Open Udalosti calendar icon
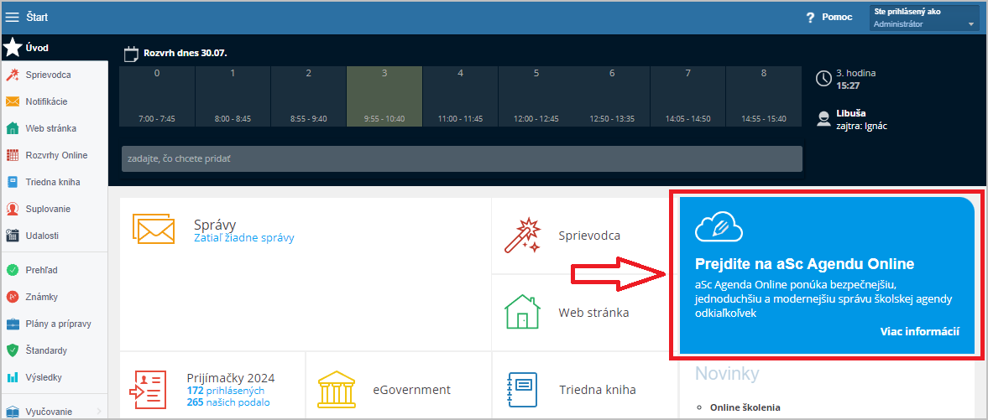This screenshot has width=988, height=420. [12, 236]
